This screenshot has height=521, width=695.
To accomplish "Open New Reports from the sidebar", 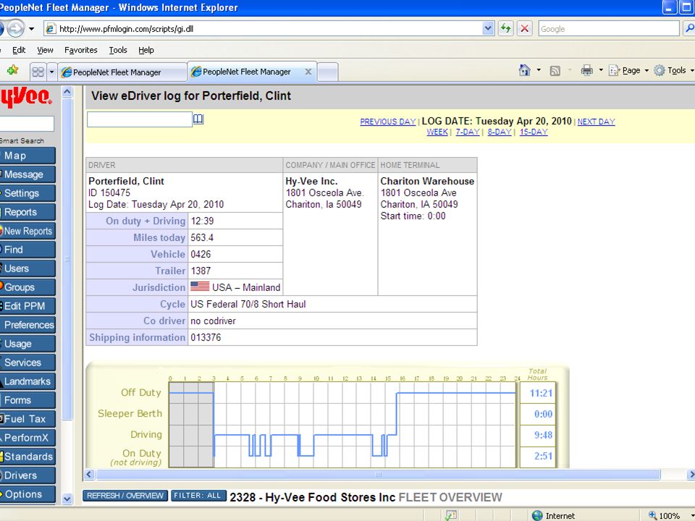I will 28,231.
